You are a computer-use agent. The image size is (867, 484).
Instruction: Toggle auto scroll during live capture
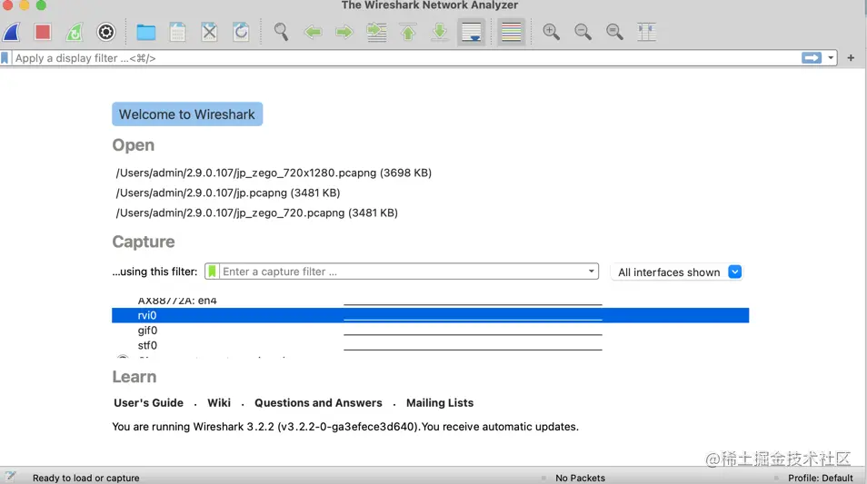[472, 32]
